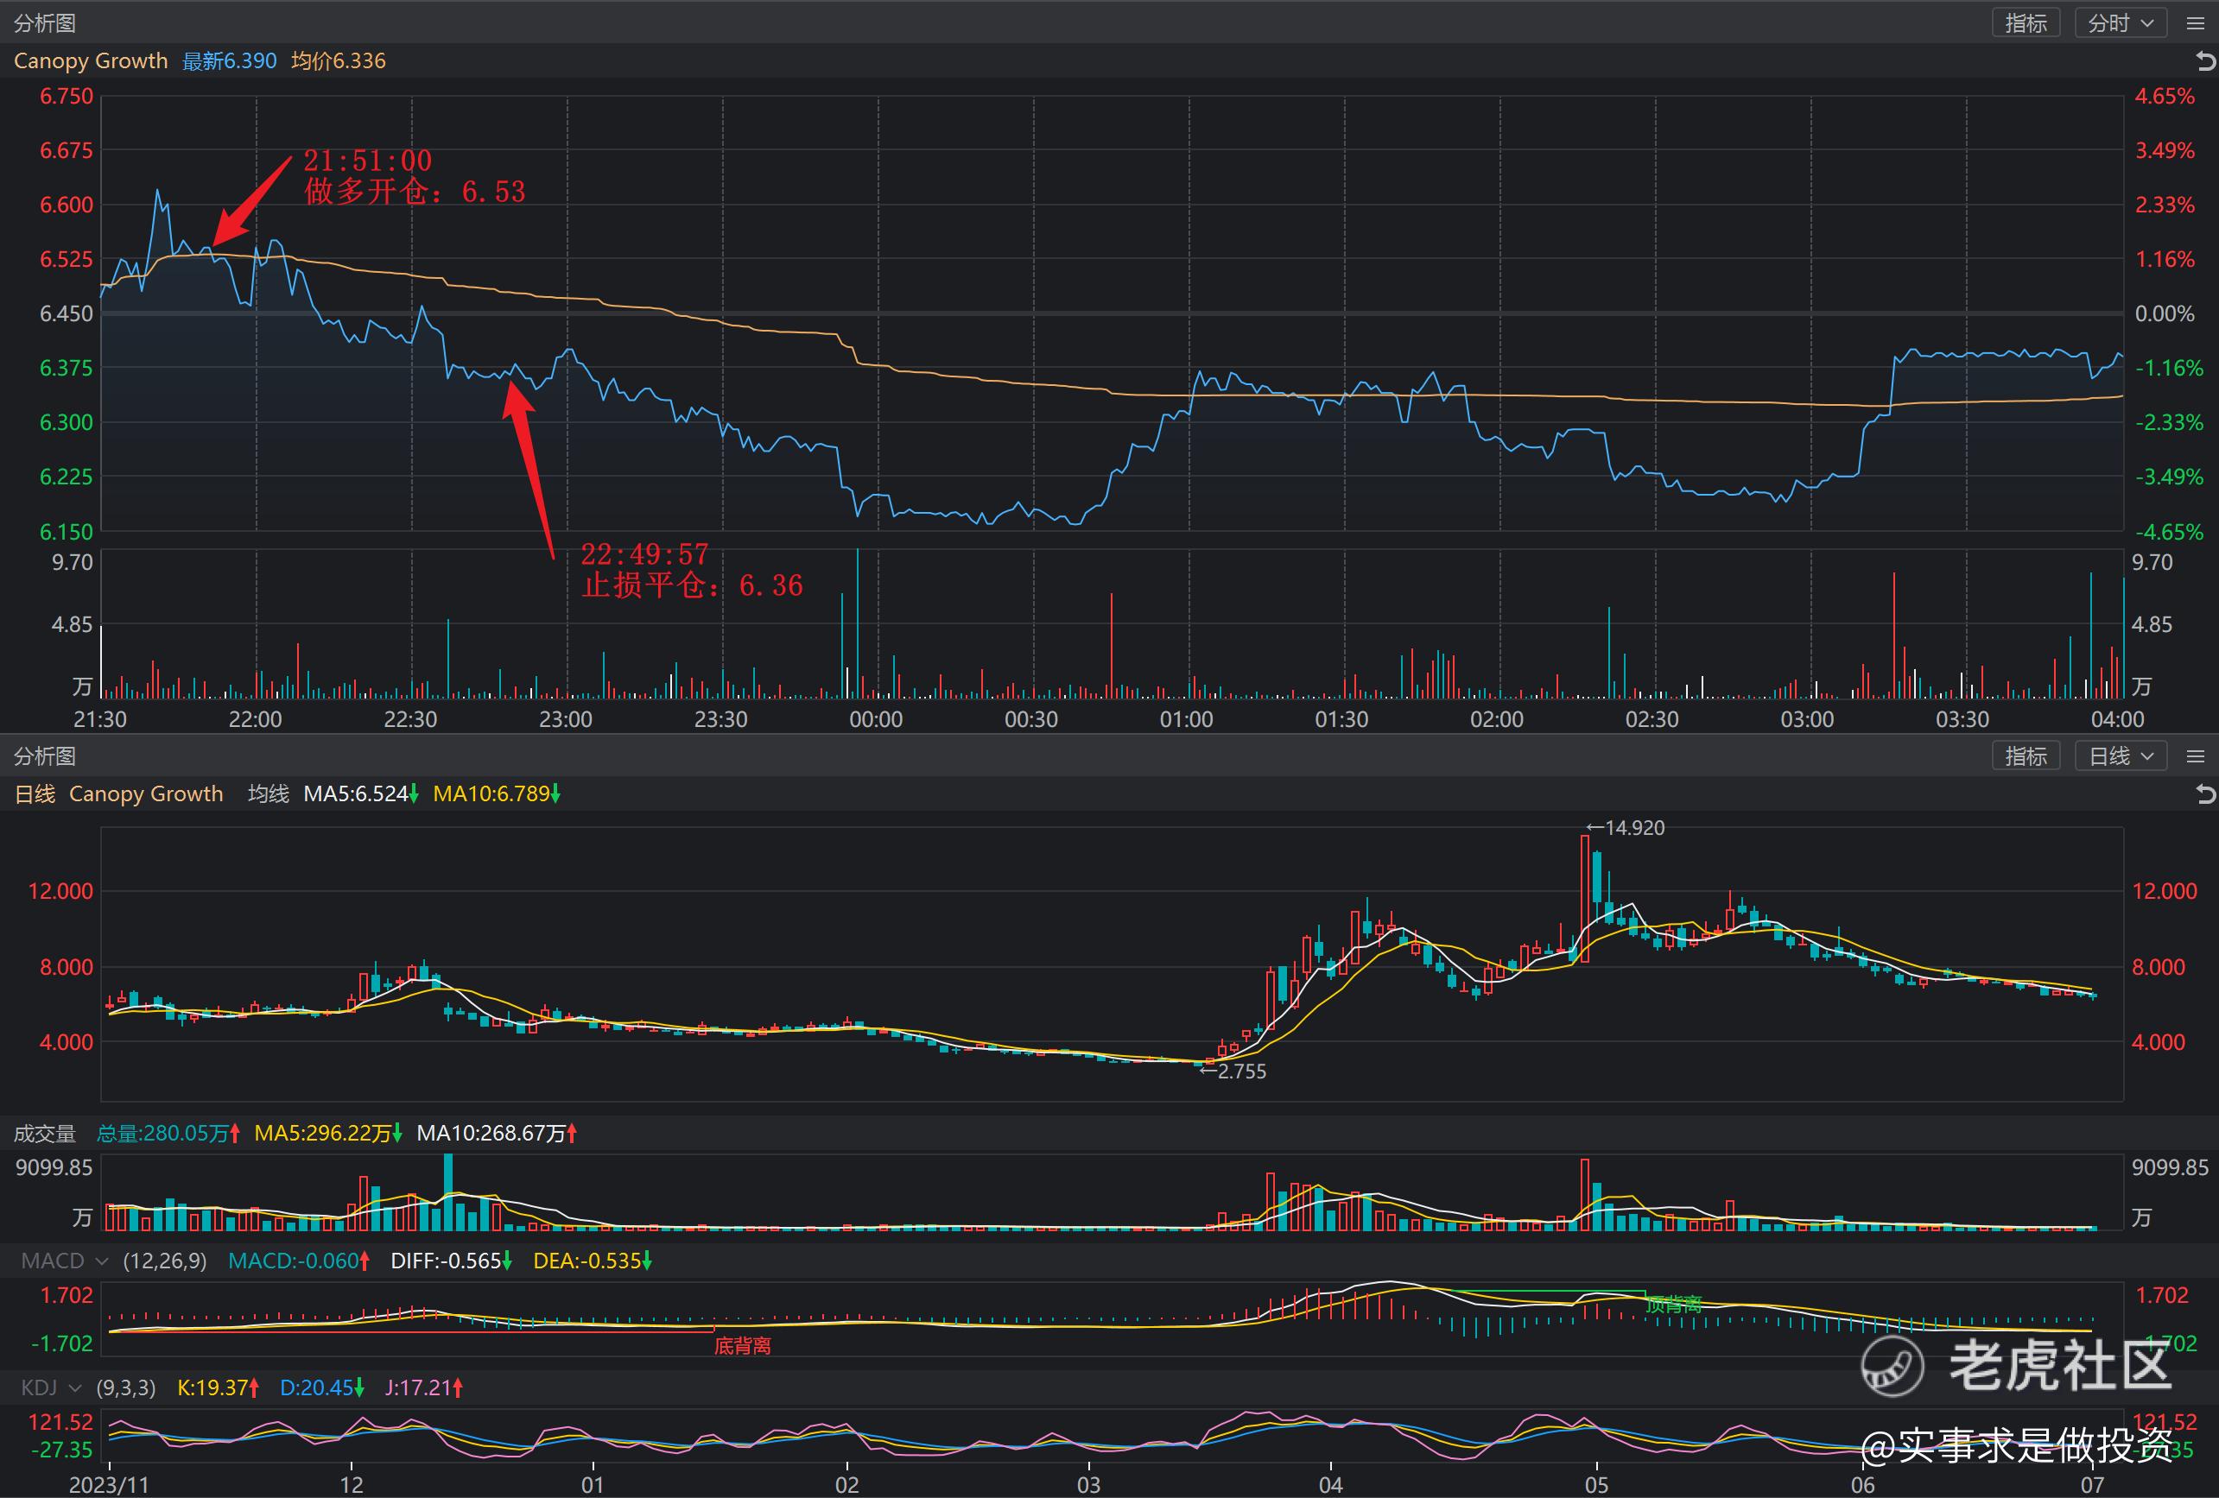Click the 6.750 price axis label
This screenshot has height=1498, width=2219.
tap(66, 97)
